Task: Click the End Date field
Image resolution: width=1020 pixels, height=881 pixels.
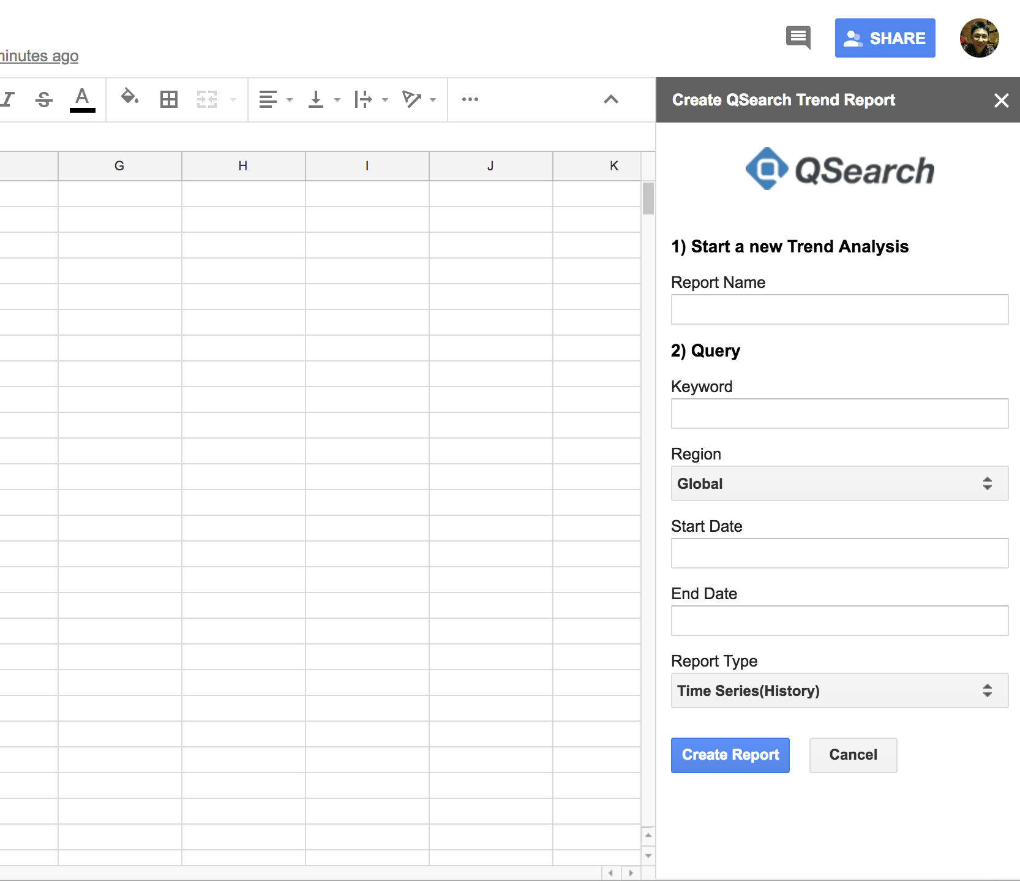Action: 840,621
